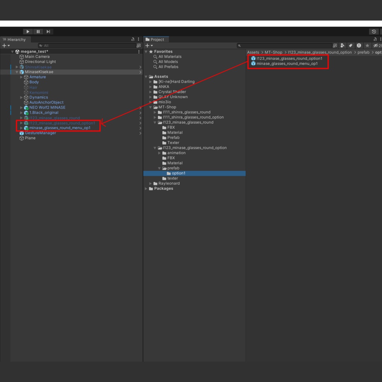Viewport: 382px width, 382px height.
Task: Collapse the MinaseKisekae object
Action: (x=17, y=72)
